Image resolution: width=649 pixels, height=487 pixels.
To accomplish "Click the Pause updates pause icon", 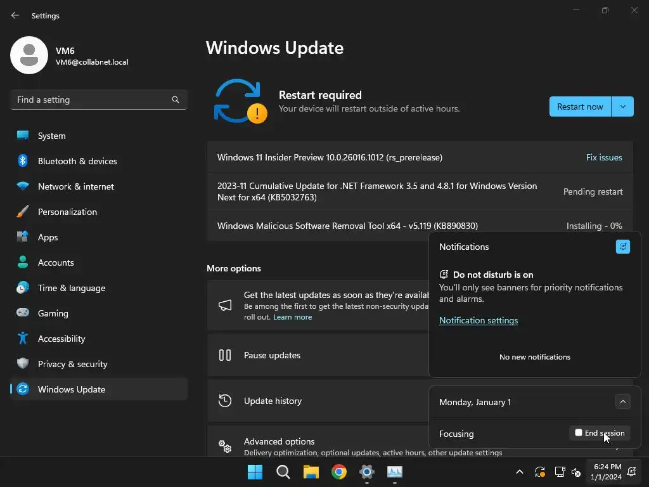I will pyautogui.click(x=225, y=355).
